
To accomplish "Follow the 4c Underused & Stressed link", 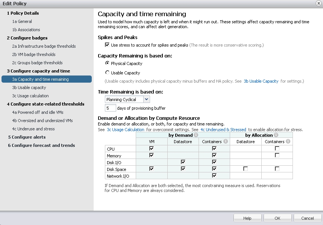I will point(223,130).
